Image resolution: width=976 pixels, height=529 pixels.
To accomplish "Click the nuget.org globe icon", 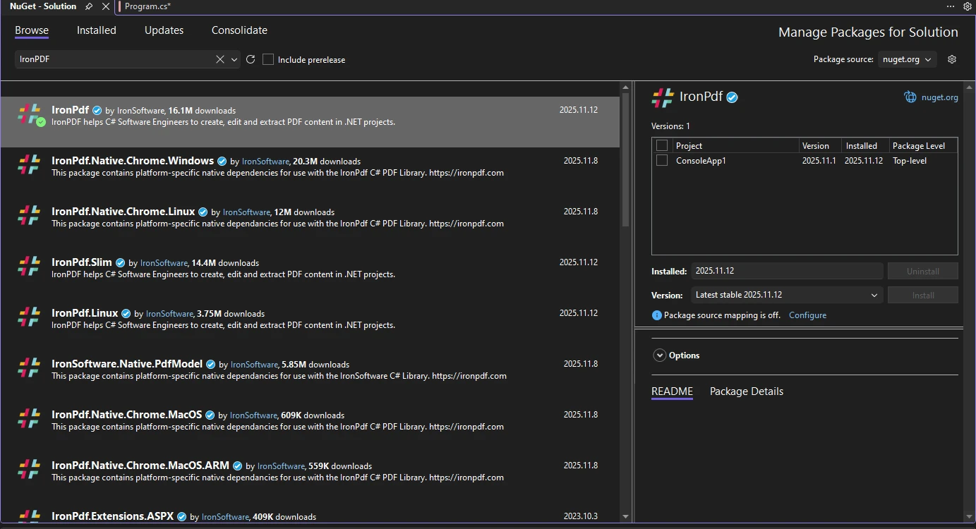I will pyautogui.click(x=910, y=97).
